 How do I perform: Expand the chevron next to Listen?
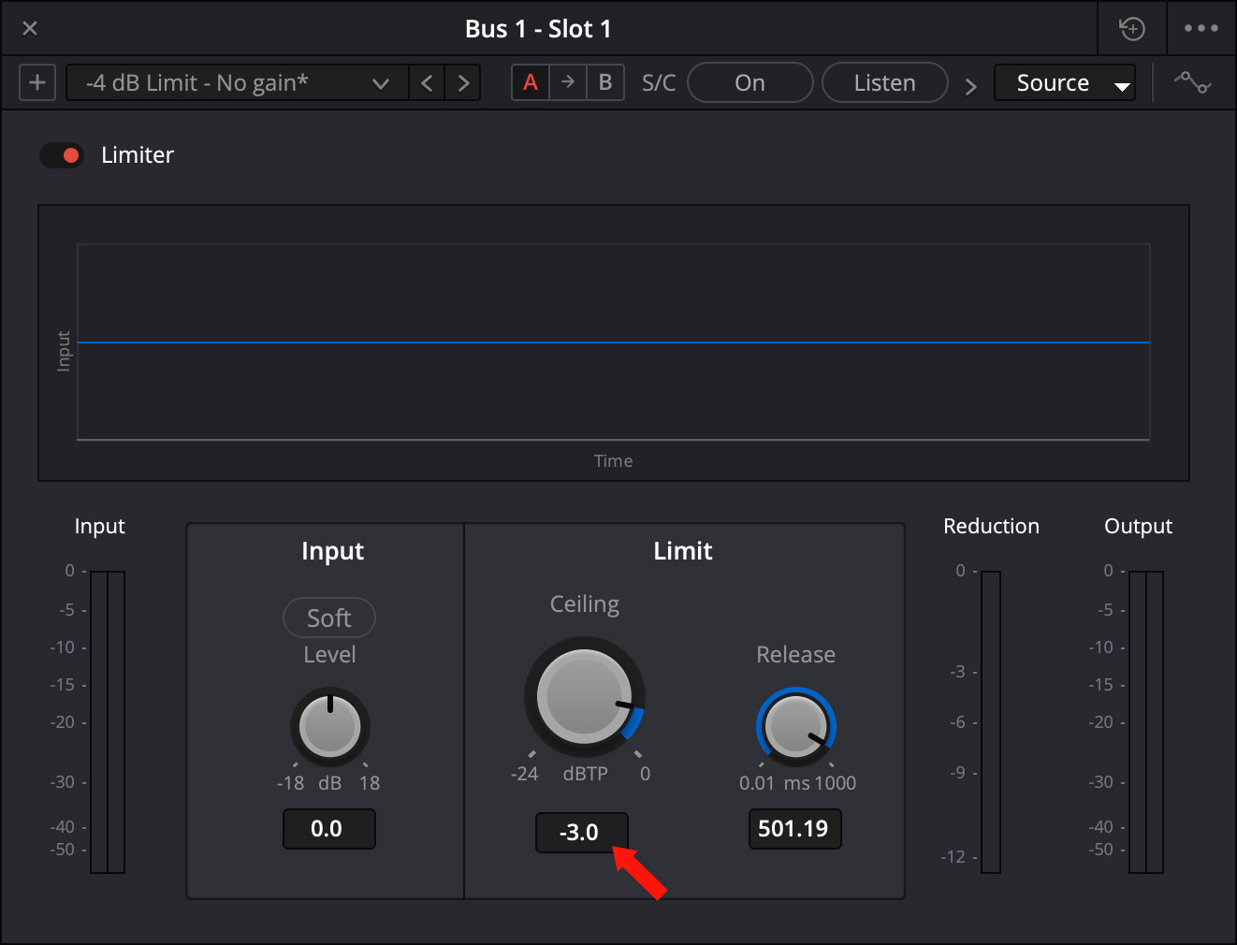(x=970, y=86)
